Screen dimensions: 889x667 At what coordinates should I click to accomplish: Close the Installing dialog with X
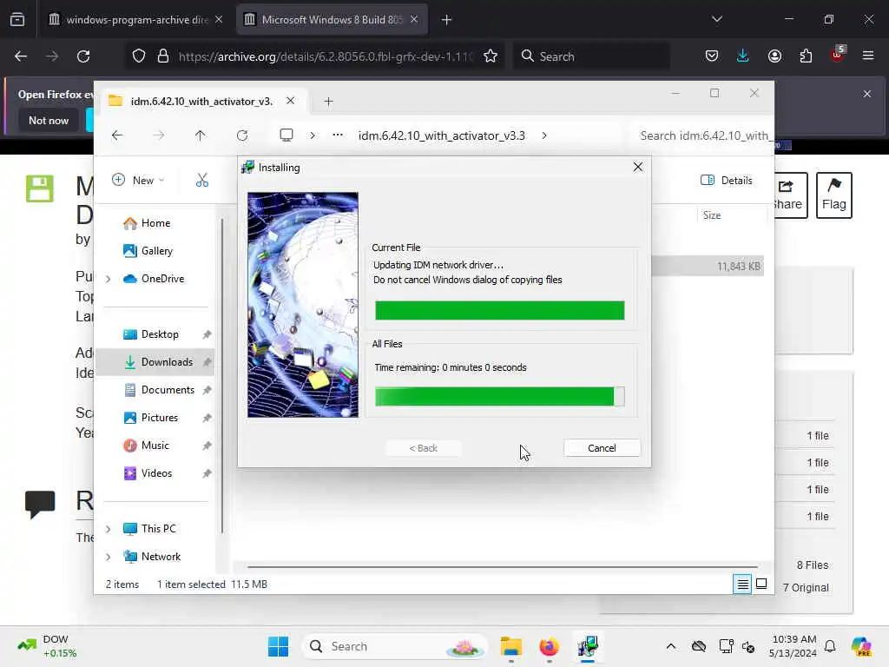tap(638, 167)
